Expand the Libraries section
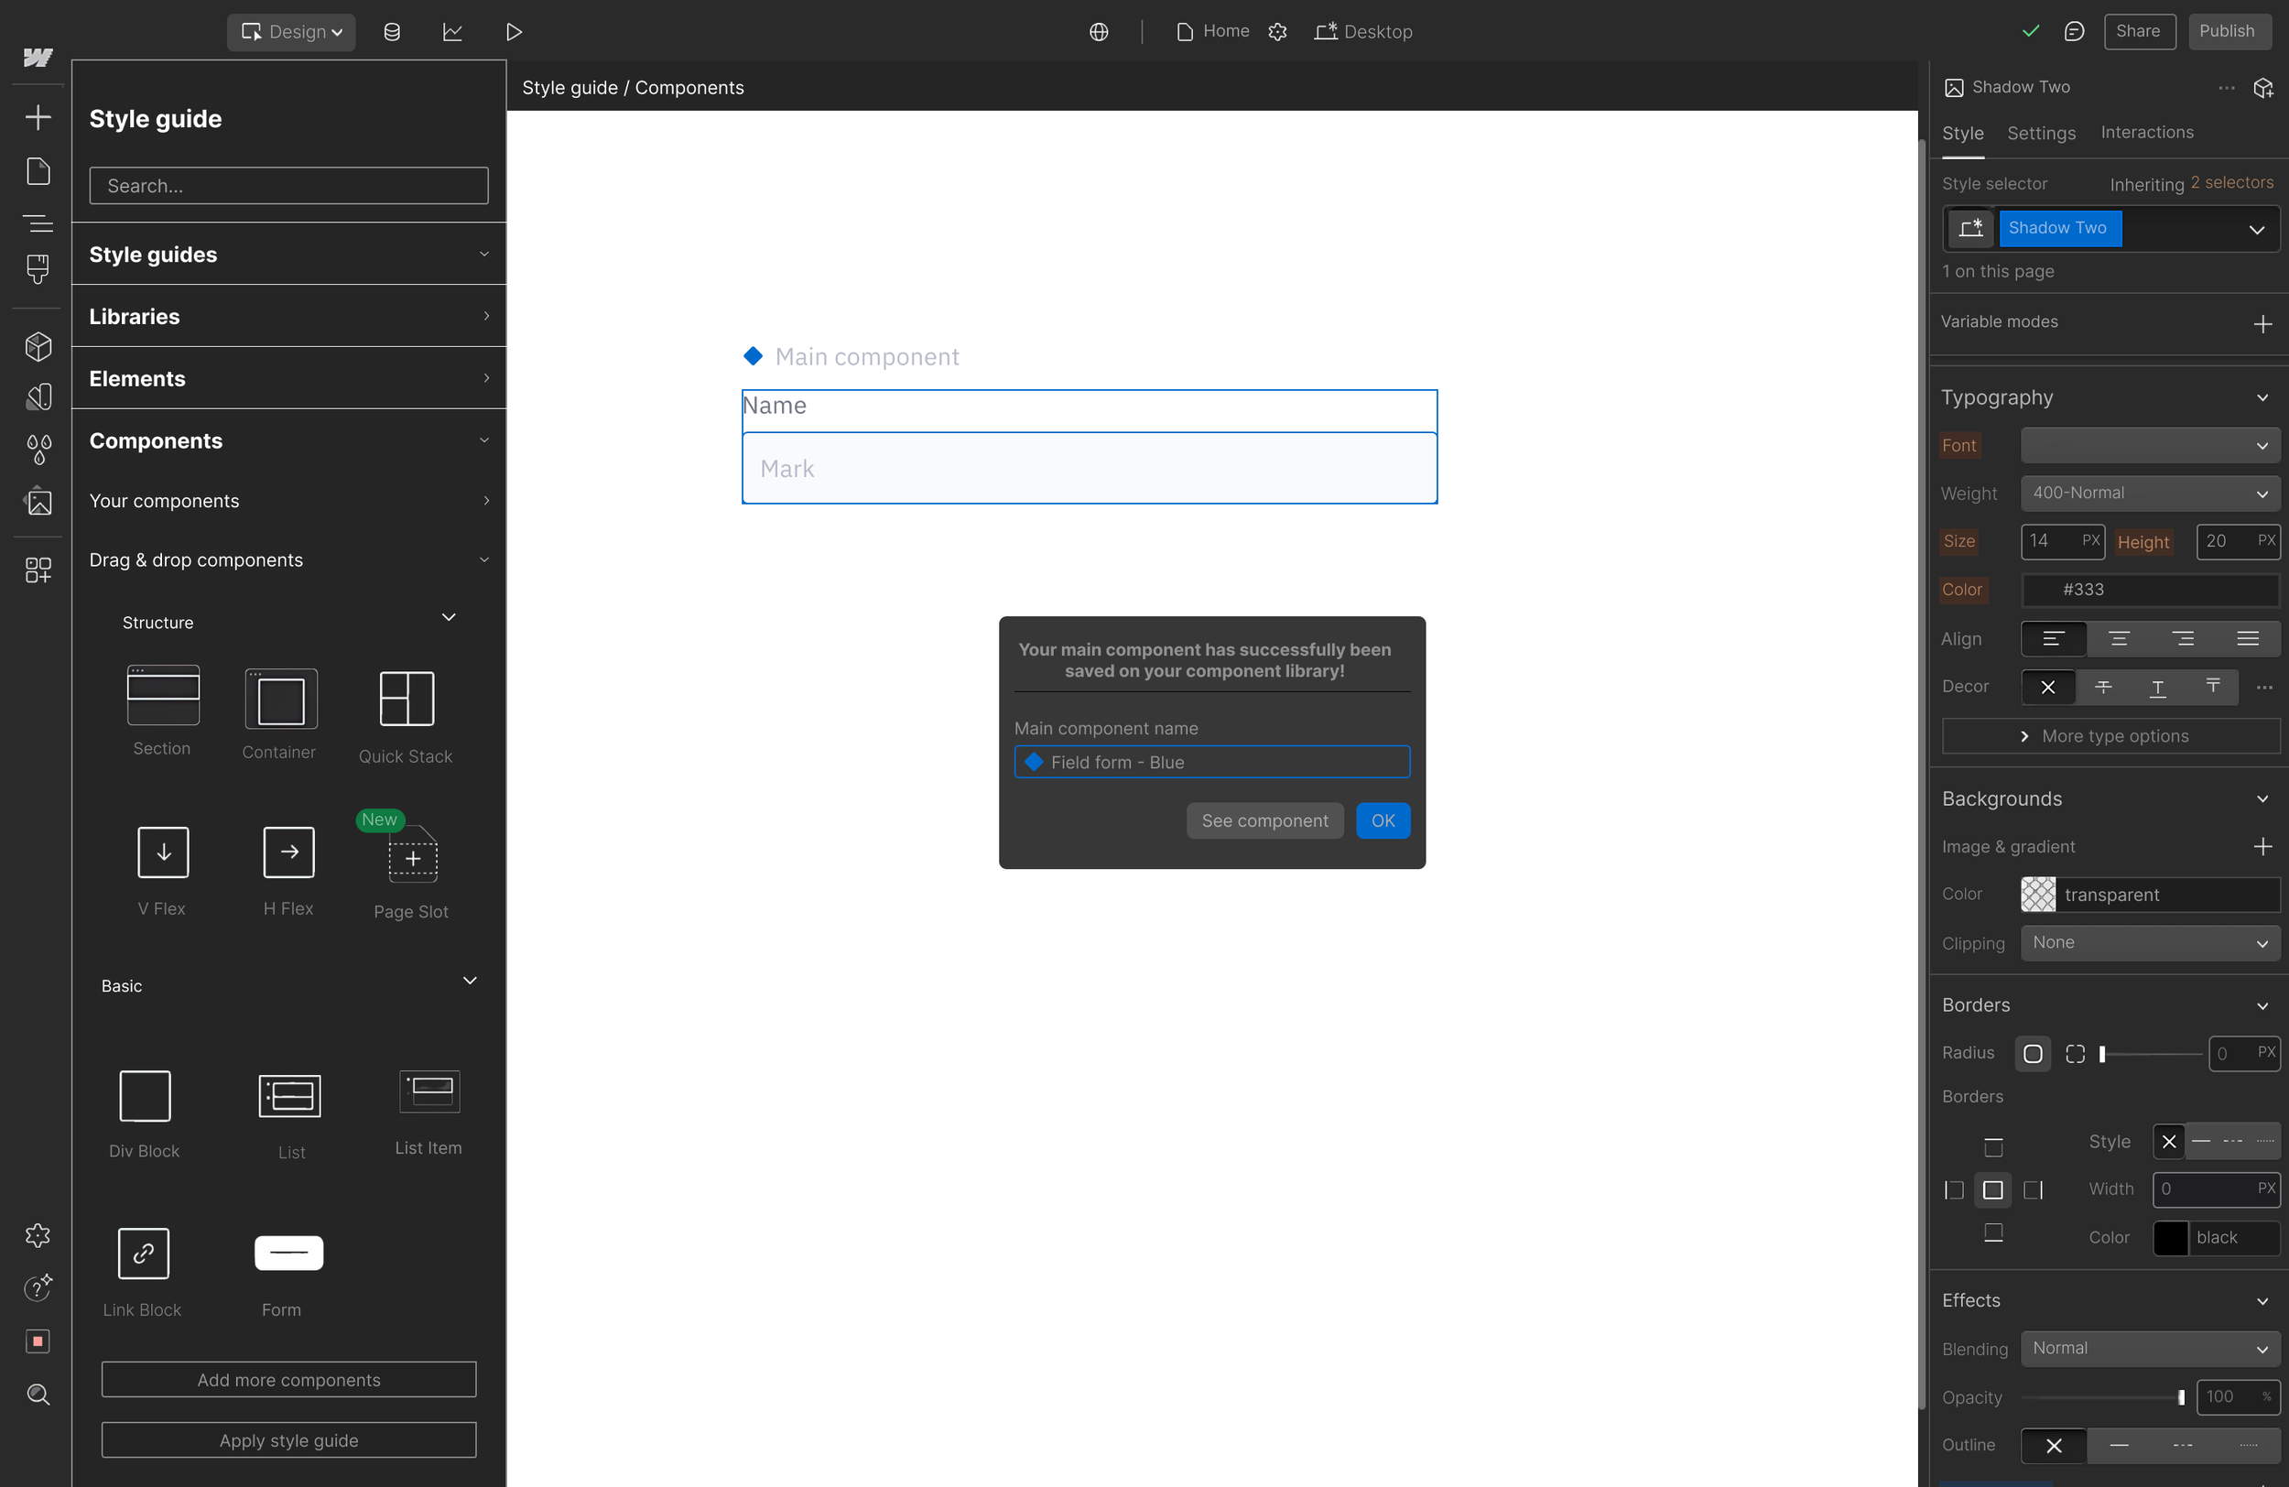 [x=288, y=317]
